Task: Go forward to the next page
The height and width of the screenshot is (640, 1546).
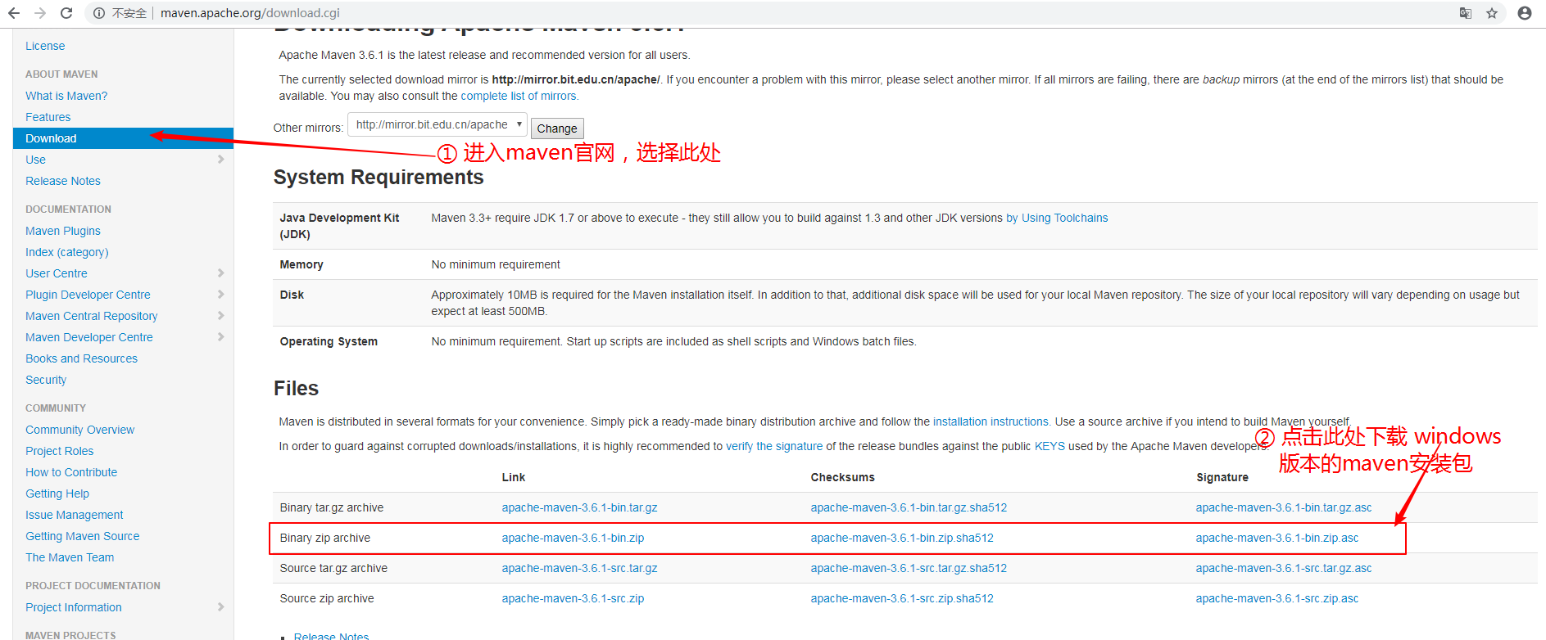Action: click(40, 13)
